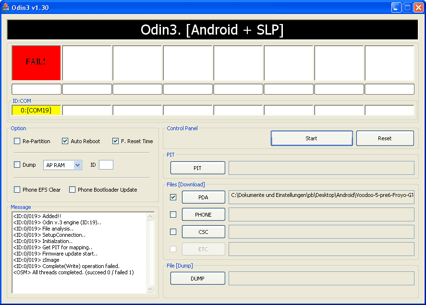Minimize the Odin3 window
The image size is (426, 305).
tap(396, 7)
